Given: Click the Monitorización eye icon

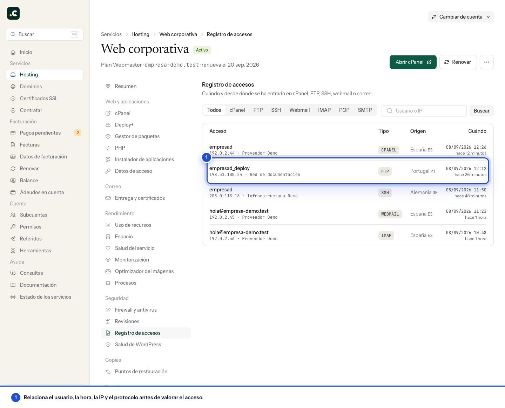Looking at the screenshot, I should coord(108,260).
